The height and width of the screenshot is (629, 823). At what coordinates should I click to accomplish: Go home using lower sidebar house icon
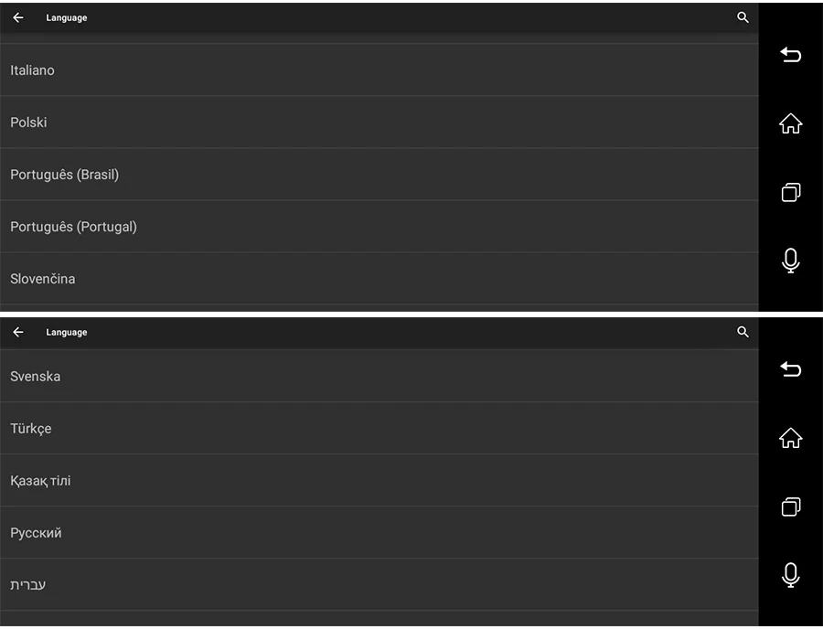point(790,438)
